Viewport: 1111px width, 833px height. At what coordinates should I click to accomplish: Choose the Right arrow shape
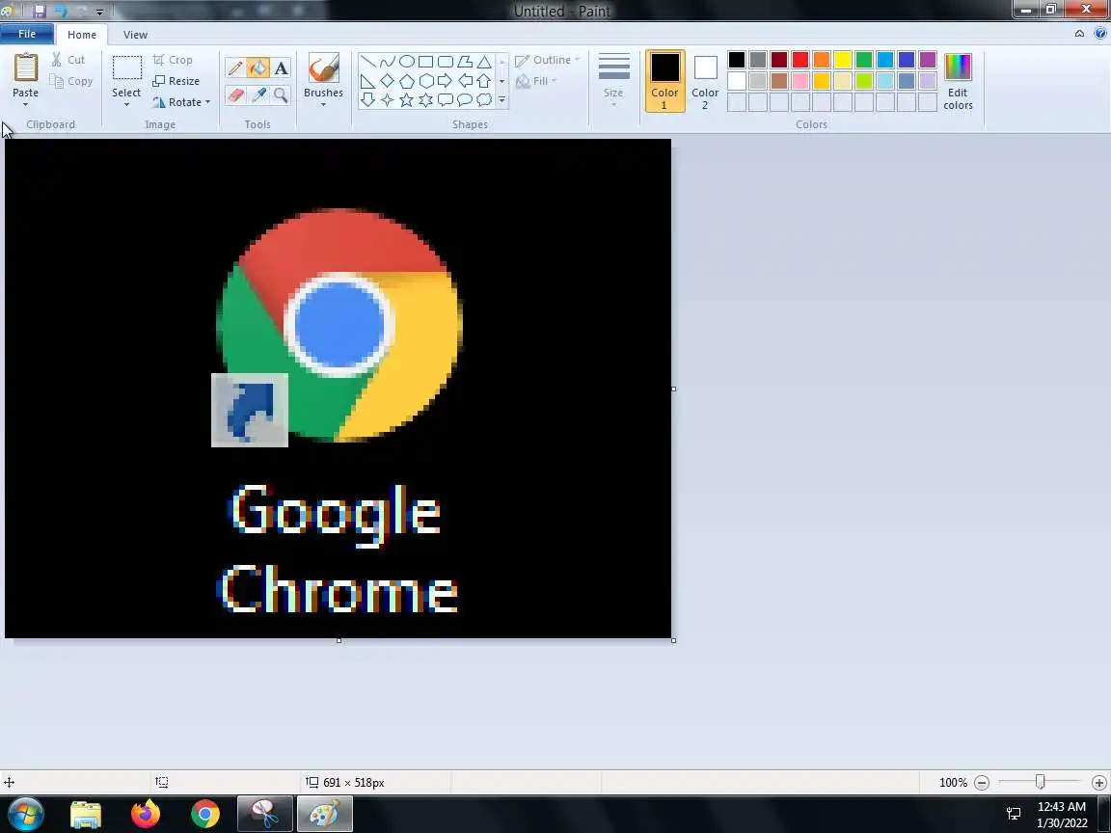445,81
